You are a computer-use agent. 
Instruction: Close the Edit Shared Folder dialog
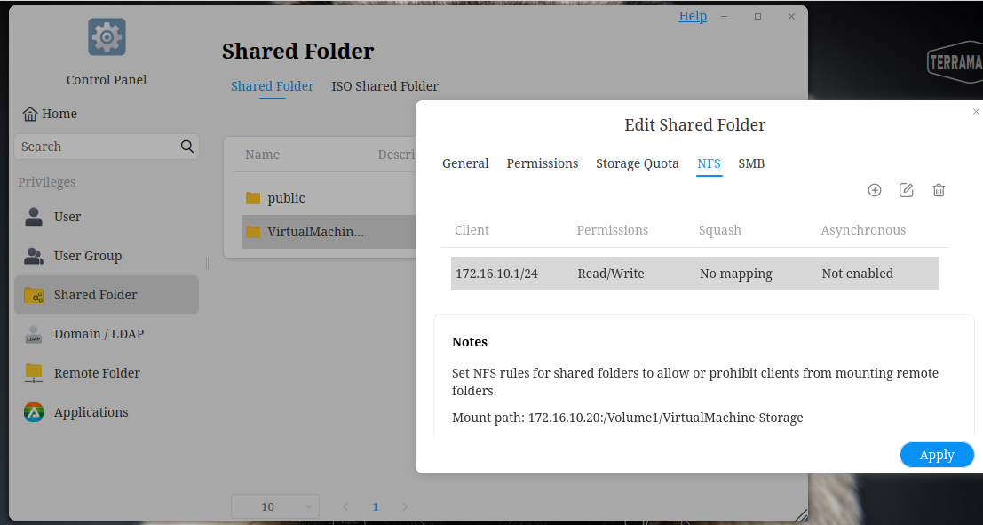pyautogui.click(x=976, y=112)
